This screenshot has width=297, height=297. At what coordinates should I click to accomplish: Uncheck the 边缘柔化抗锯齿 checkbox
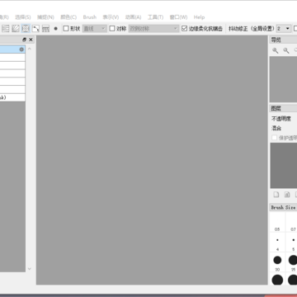184,29
